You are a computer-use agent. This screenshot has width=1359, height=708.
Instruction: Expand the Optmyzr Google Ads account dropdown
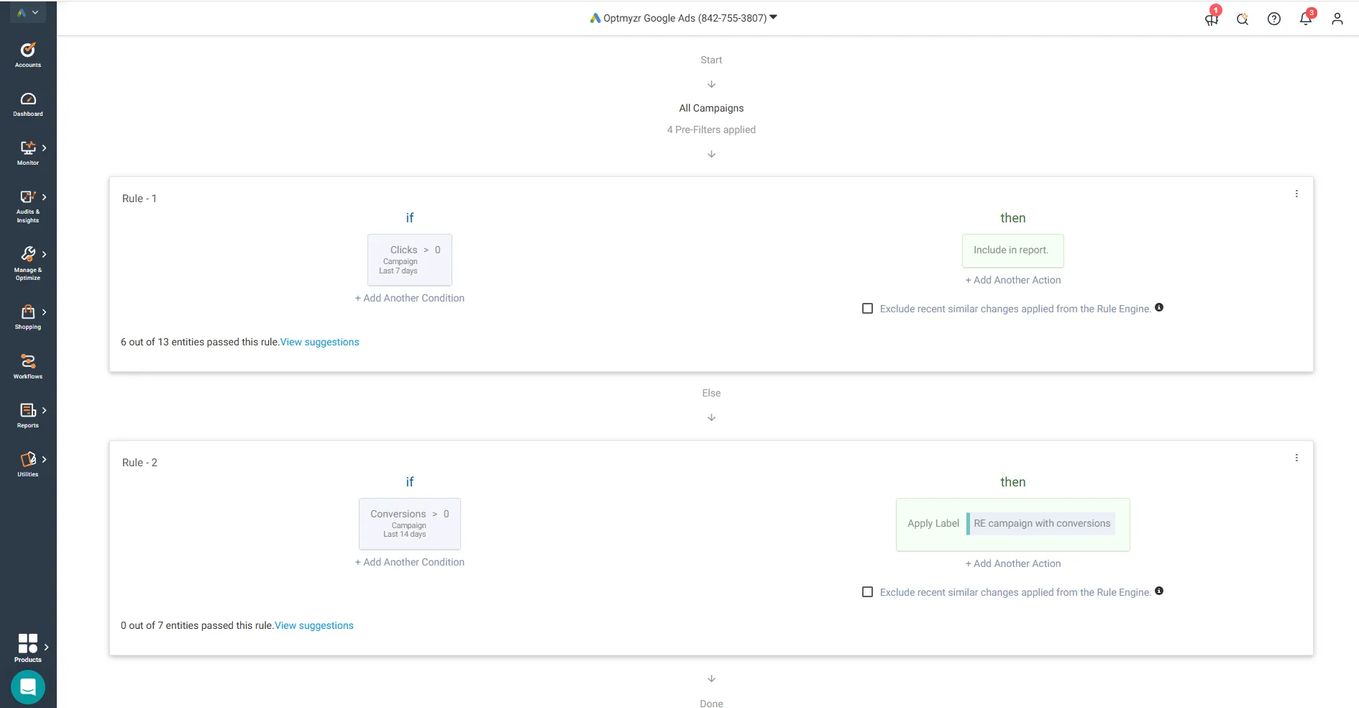tap(683, 18)
